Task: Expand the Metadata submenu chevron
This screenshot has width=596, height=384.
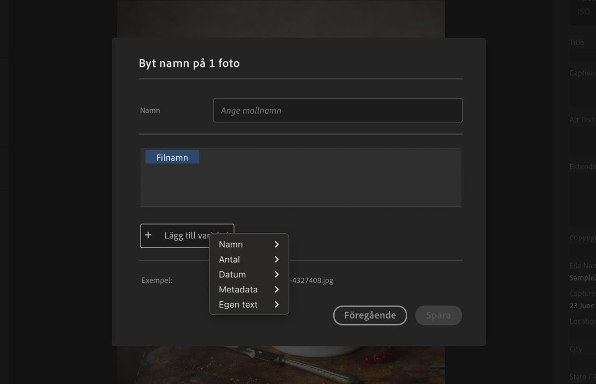Action: (277, 289)
